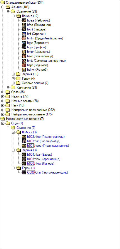Click the hpea (Работник) unit icon

[x=24, y=20]
